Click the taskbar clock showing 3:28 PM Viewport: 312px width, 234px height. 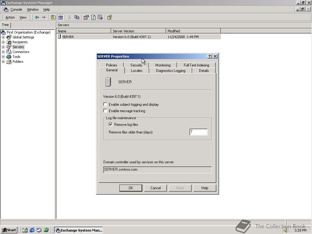tap(300, 230)
